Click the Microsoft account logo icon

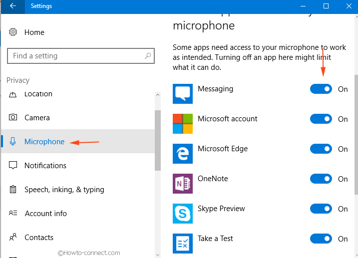pyautogui.click(x=183, y=124)
